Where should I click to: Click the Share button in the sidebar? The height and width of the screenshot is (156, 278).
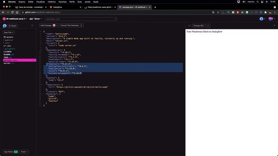click(13, 26)
